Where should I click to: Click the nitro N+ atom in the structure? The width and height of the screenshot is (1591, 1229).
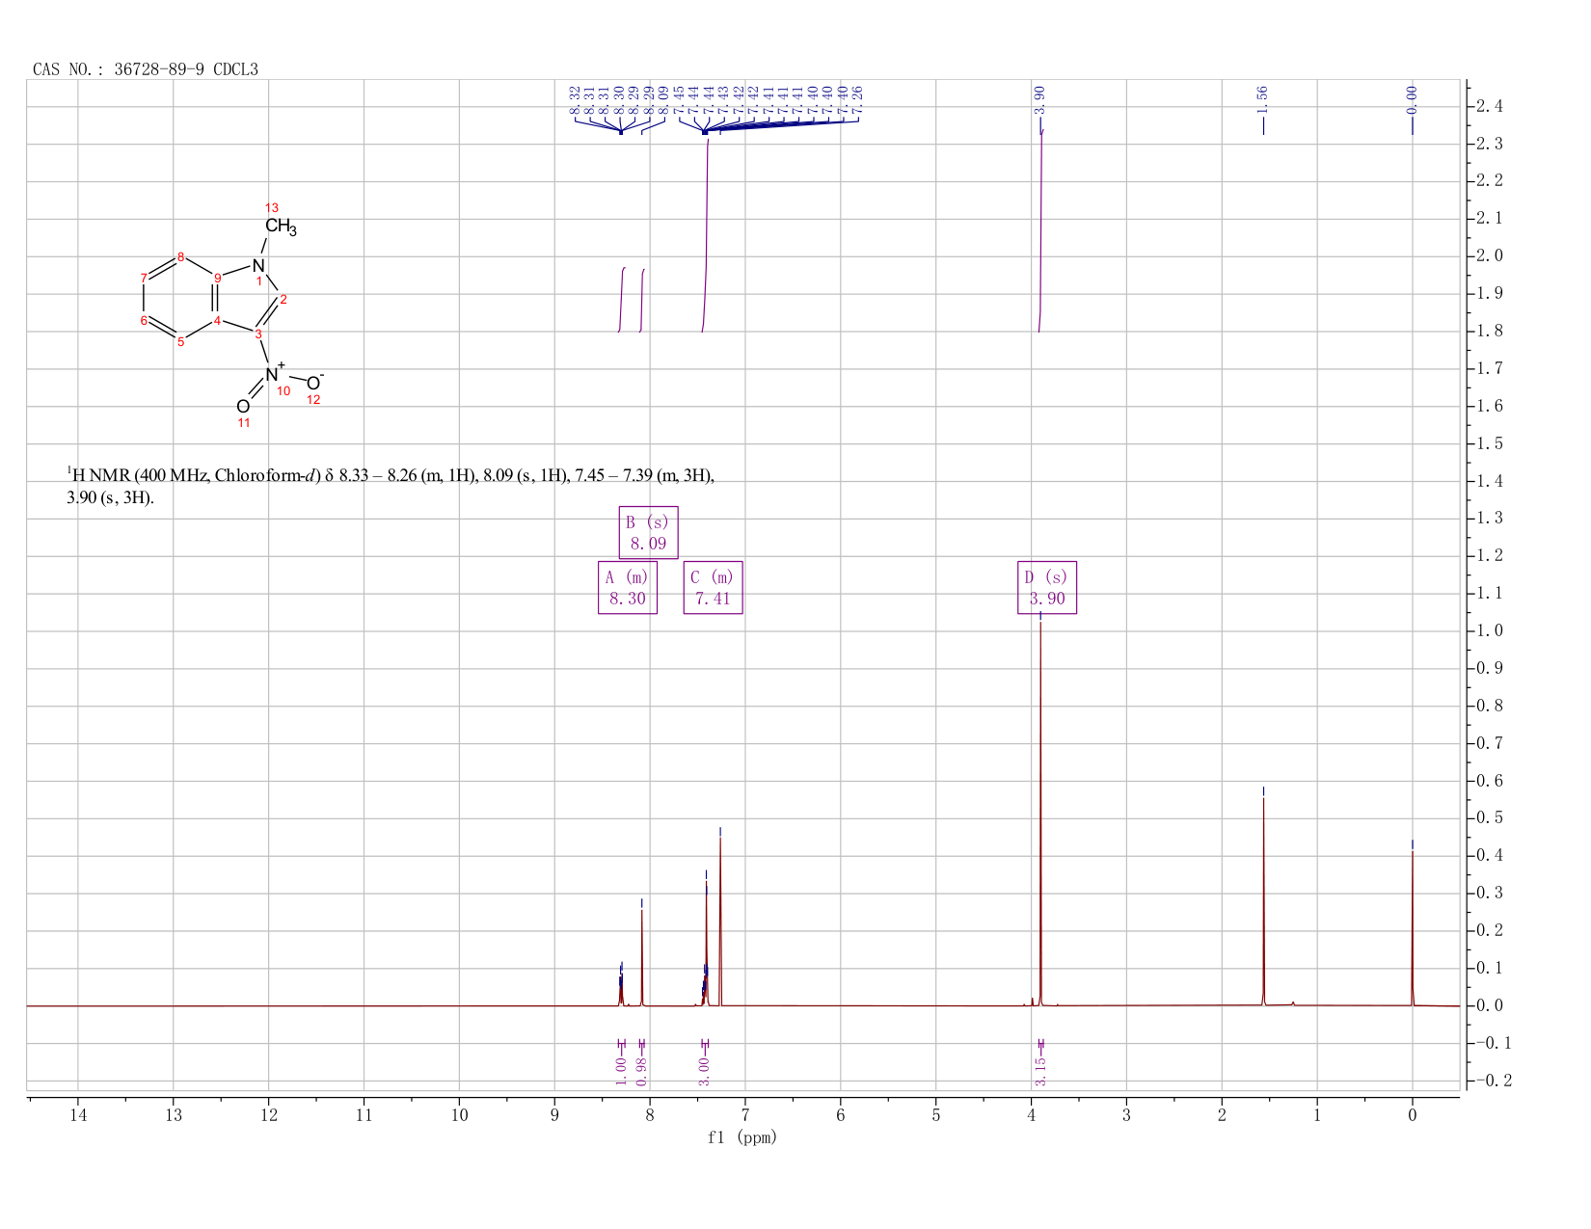tap(274, 372)
